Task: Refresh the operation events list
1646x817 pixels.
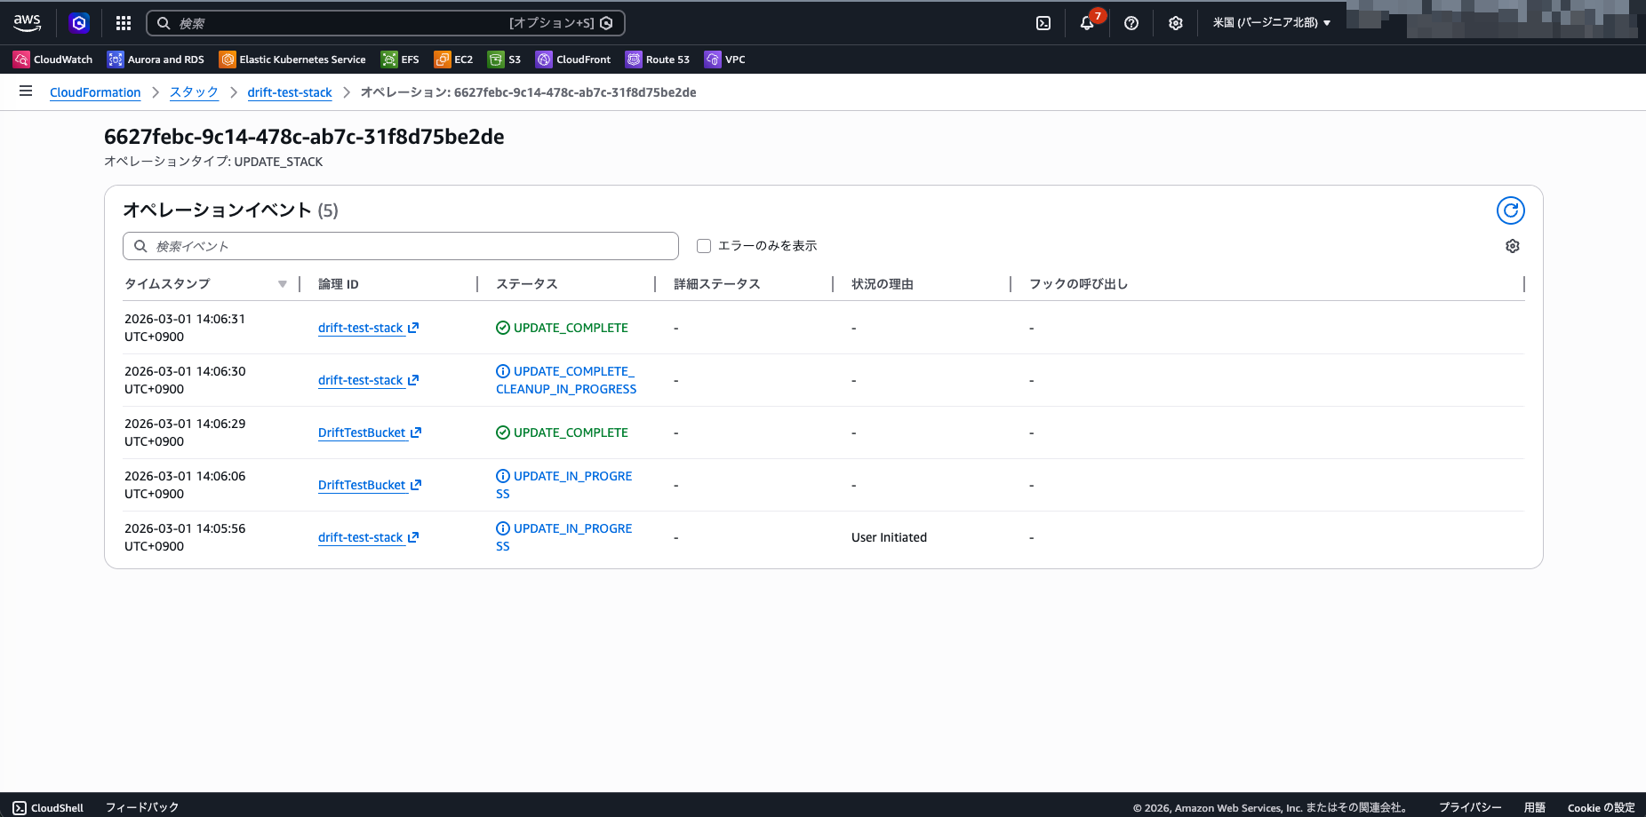Action: (x=1510, y=210)
